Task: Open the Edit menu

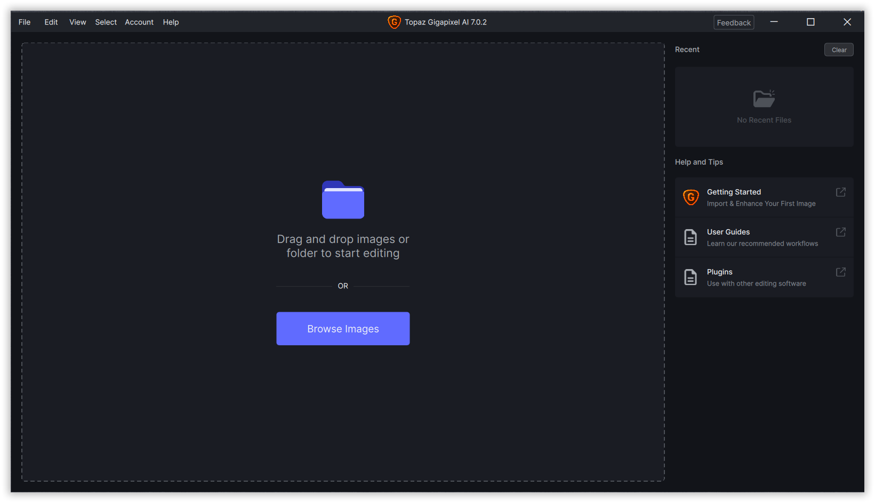Action: pyautogui.click(x=51, y=22)
